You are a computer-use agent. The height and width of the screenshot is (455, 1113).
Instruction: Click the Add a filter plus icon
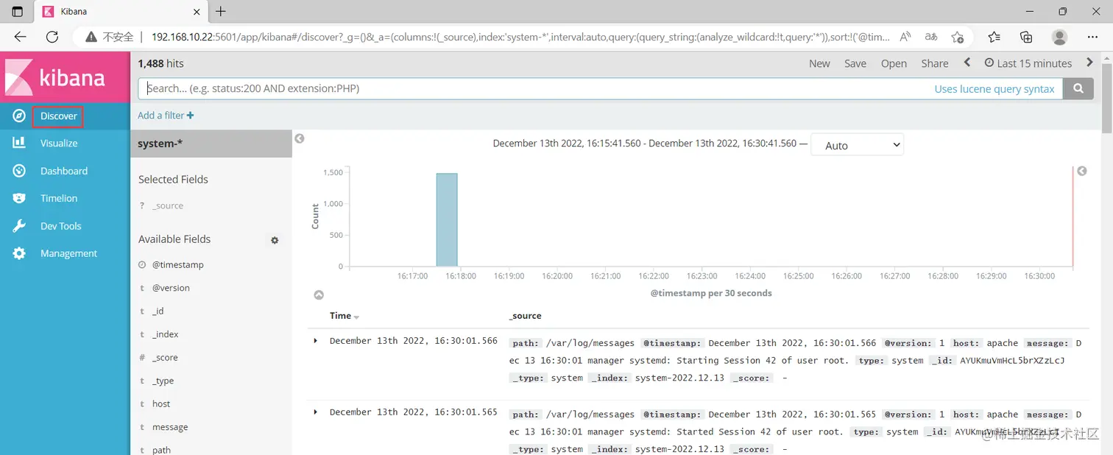pos(191,115)
